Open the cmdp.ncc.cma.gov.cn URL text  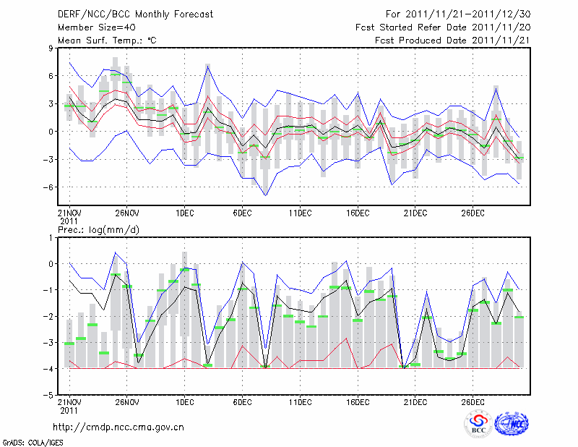[118, 427]
